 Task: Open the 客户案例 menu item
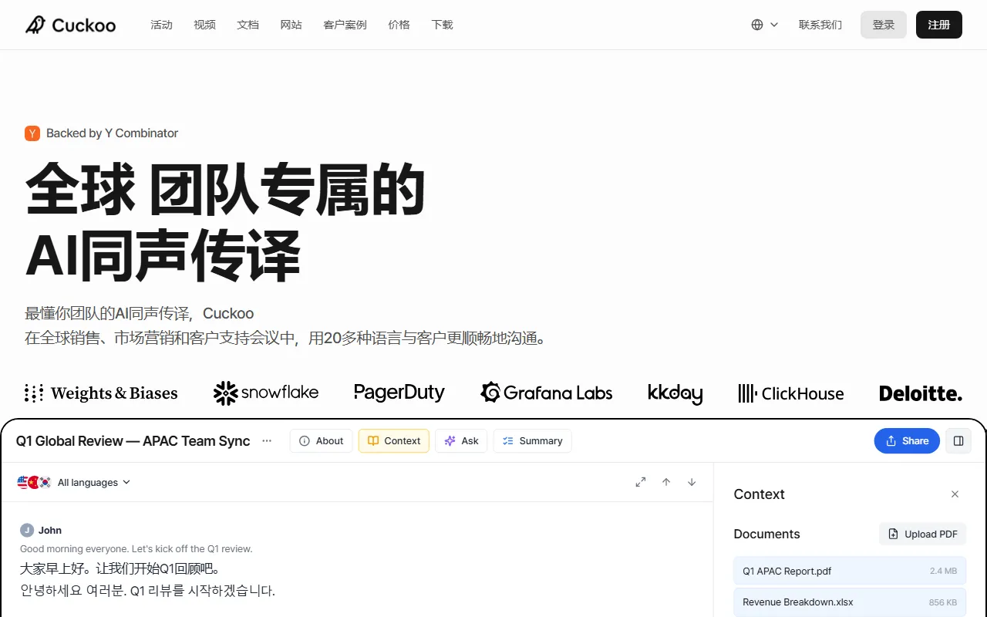pos(345,25)
